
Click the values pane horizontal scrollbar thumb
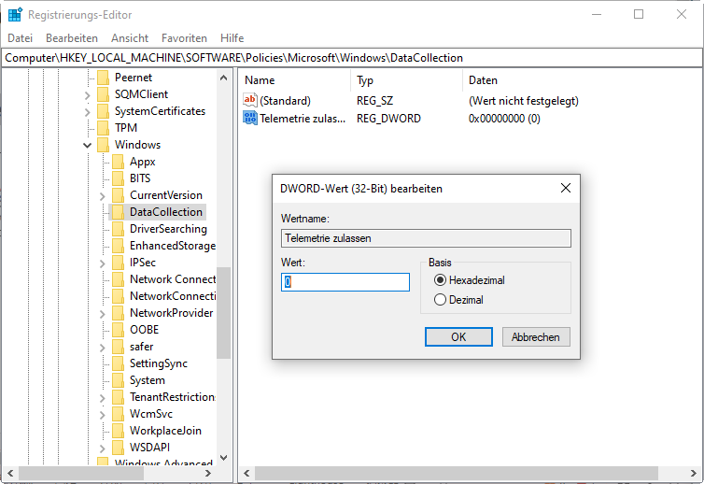coord(457,473)
